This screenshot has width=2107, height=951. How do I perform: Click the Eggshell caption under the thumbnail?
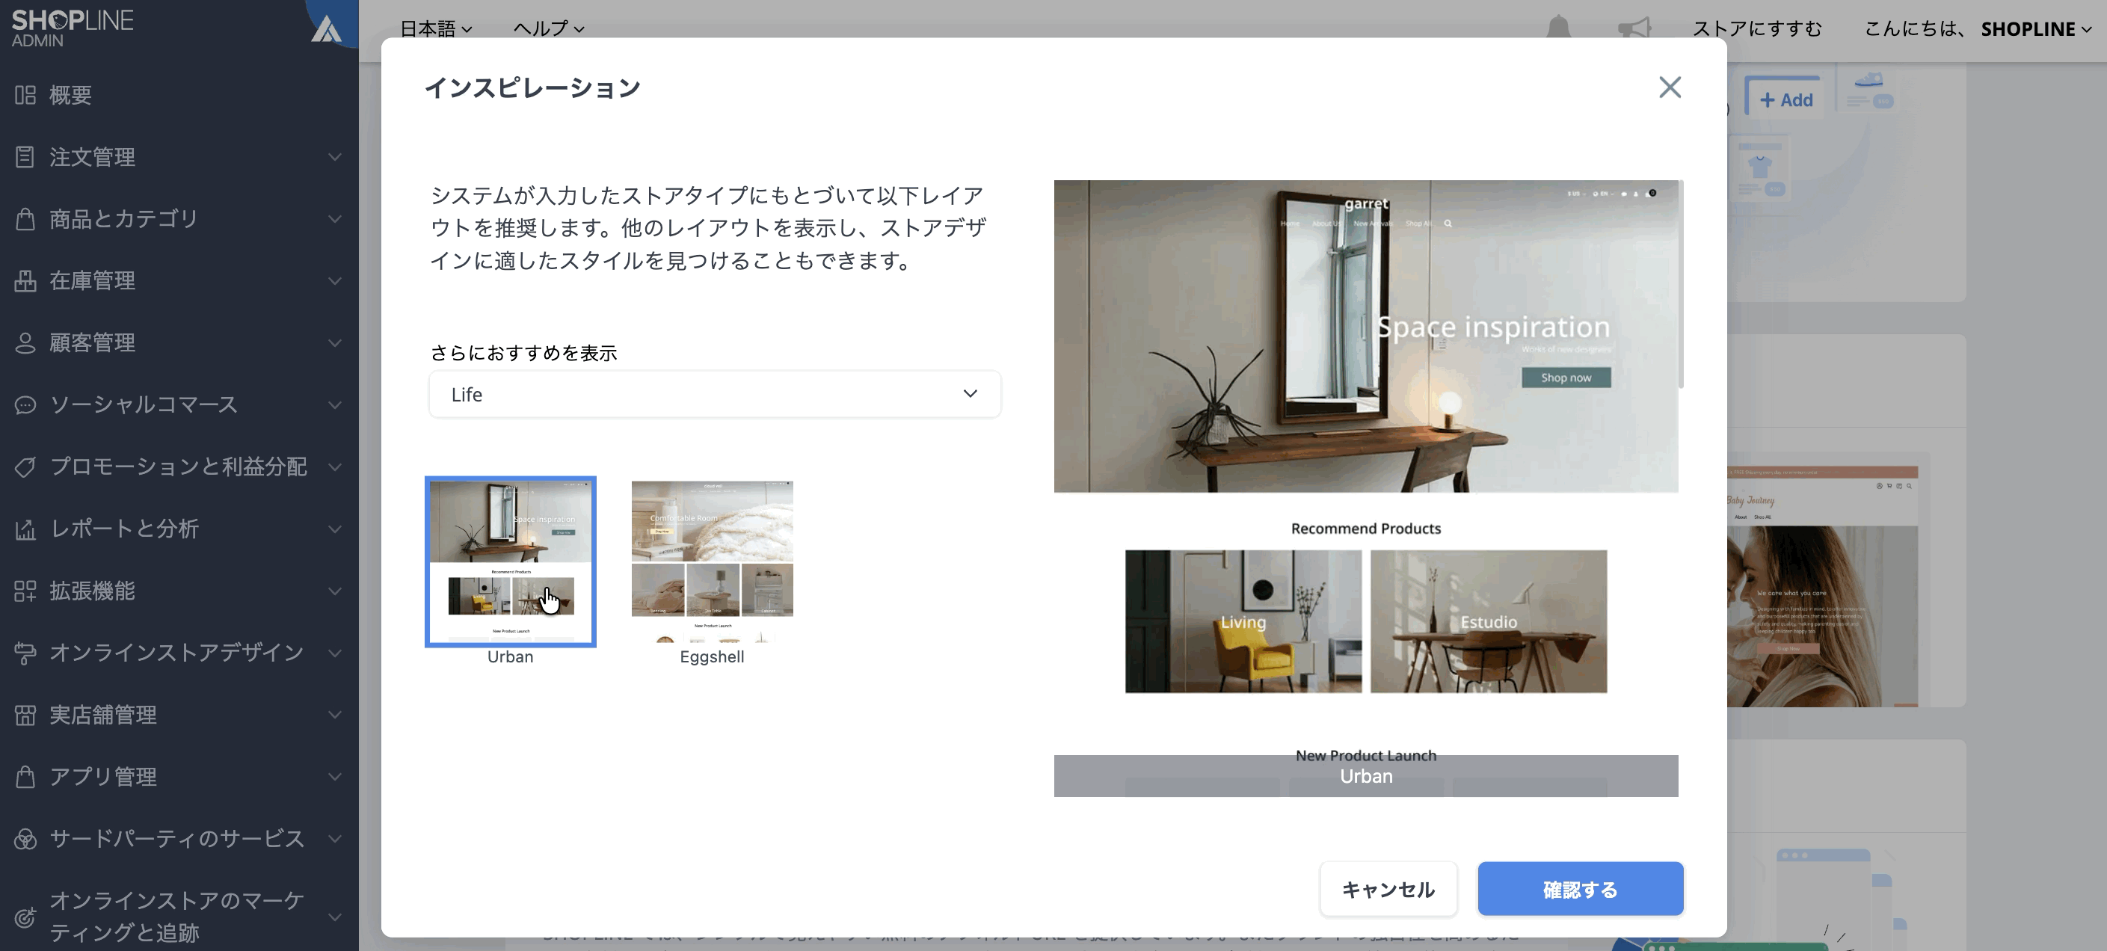[712, 656]
